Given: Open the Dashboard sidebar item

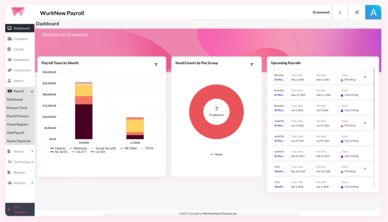Looking at the screenshot, I should pyautogui.click(x=20, y=28).
